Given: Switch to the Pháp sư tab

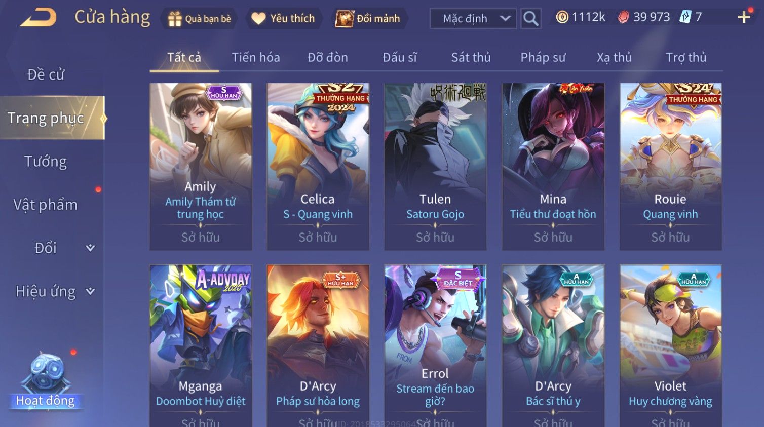Looking at the screenshot, I should pos(543,57).
